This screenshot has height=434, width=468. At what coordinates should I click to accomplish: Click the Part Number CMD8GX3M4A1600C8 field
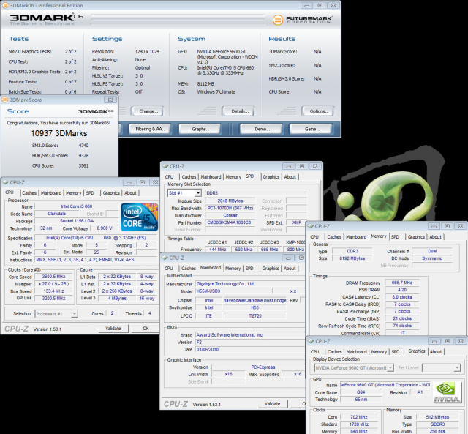click(x=230, y=222)
